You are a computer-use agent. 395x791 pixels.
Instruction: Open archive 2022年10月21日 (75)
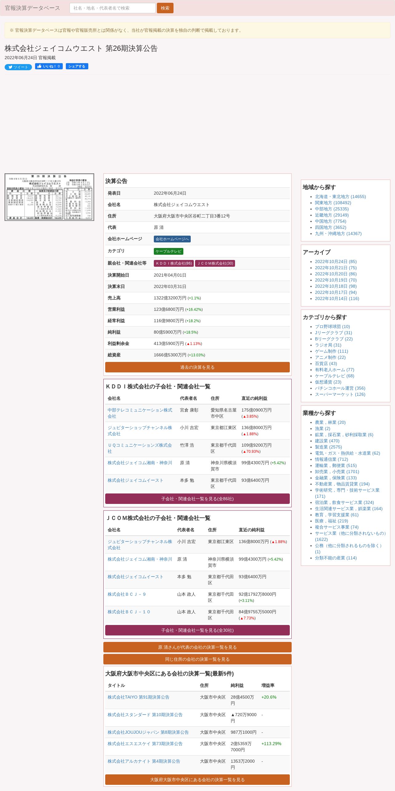pos(336,268)
